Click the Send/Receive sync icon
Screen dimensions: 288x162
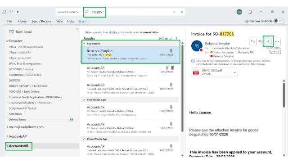[x=4, y=12]
